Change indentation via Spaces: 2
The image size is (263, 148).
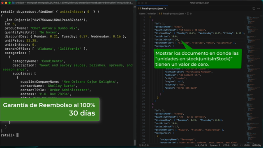click(215, 145)
